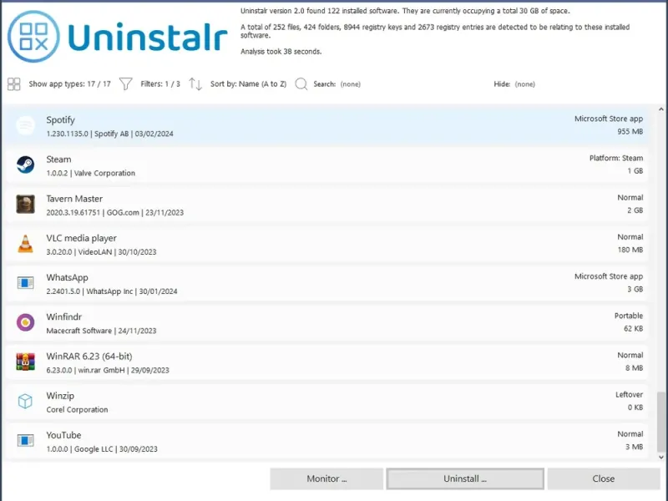Select the Spotify app name
Image resolution: width=668 pixels, height=501 pixels.
[x=60, y=120]
